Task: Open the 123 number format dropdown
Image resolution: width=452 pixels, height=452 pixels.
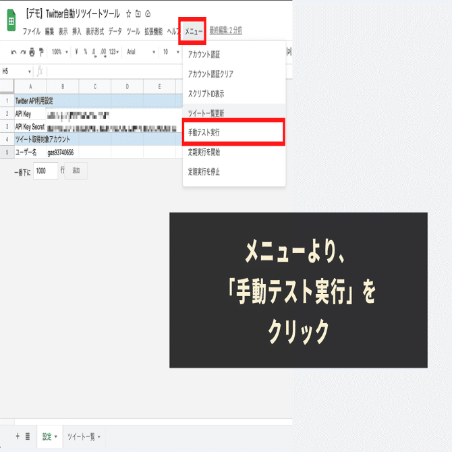Action: click(x=114, y=52)
